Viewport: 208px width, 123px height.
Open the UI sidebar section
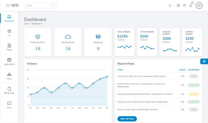click(9, 33)
